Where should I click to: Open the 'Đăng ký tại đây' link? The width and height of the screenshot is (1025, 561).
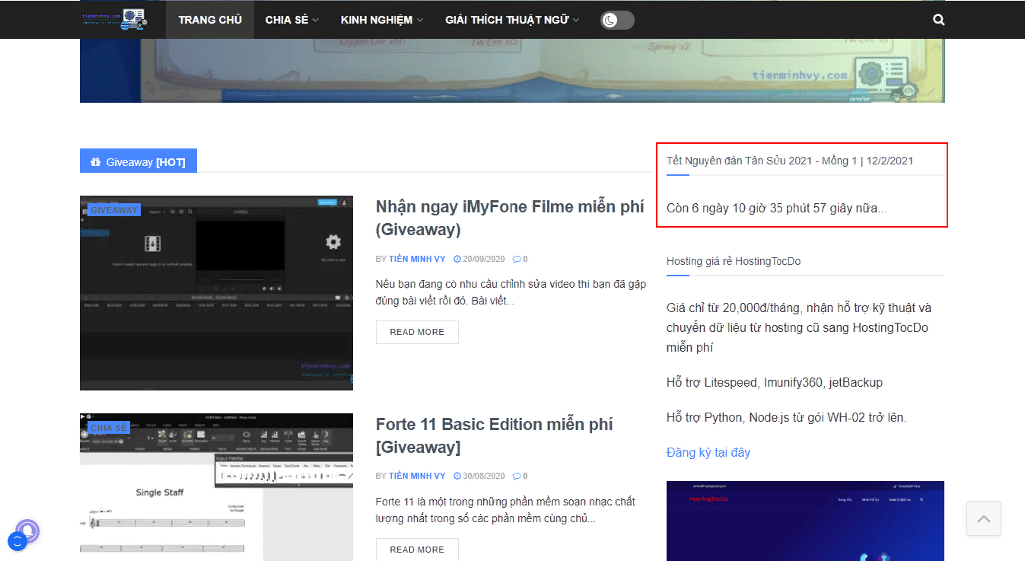pyautogui.click(x=708, y=452)
